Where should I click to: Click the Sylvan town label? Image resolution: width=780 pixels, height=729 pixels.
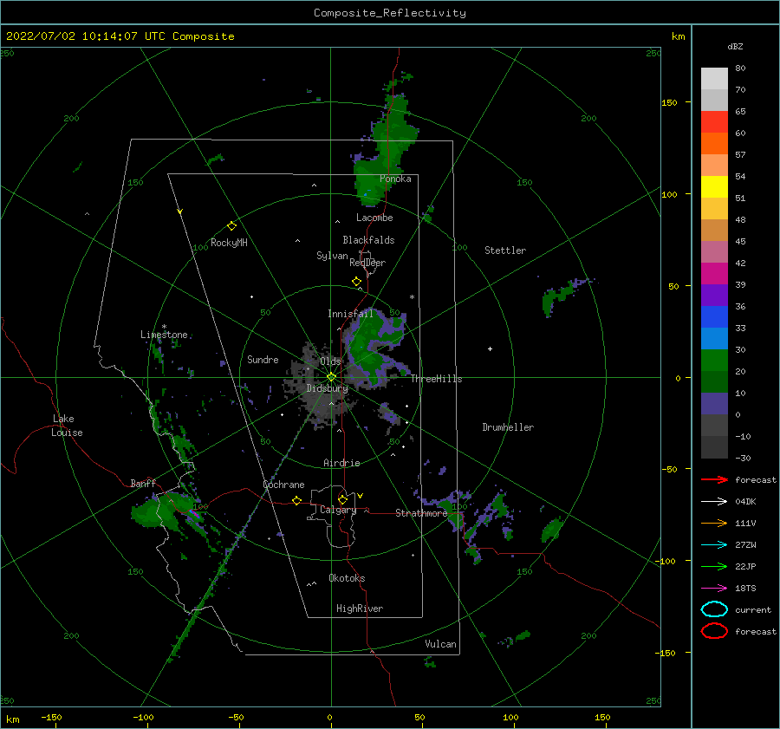[x=332, y=256]
